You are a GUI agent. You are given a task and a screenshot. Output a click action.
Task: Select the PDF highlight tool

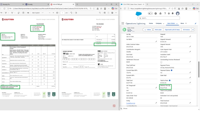6,13
